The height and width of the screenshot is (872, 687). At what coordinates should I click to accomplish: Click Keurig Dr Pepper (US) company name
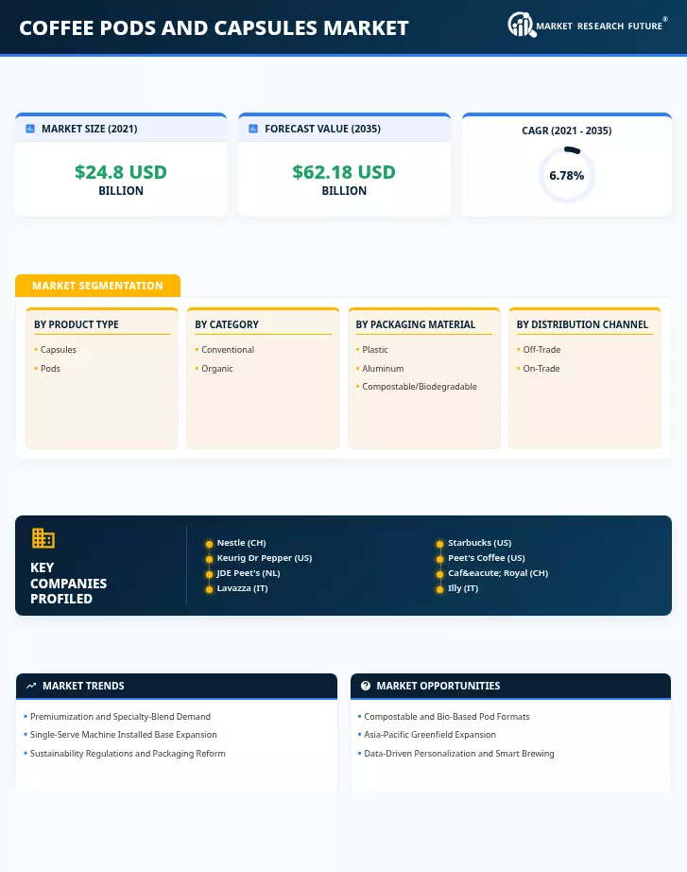pyautogui.click(x=264, y=558)
